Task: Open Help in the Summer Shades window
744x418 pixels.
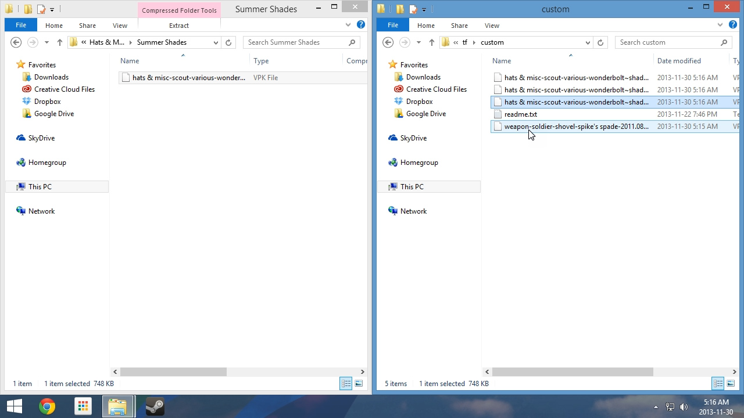Action: 361,25
